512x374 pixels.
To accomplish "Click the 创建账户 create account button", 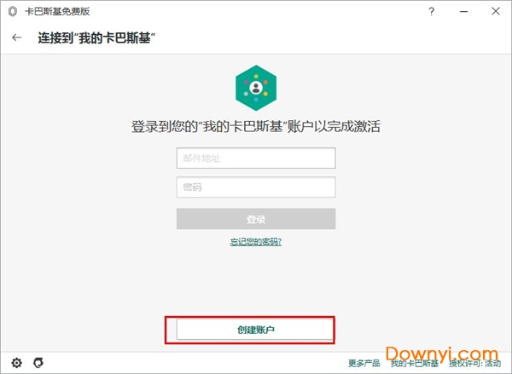I will pos(254,330).
